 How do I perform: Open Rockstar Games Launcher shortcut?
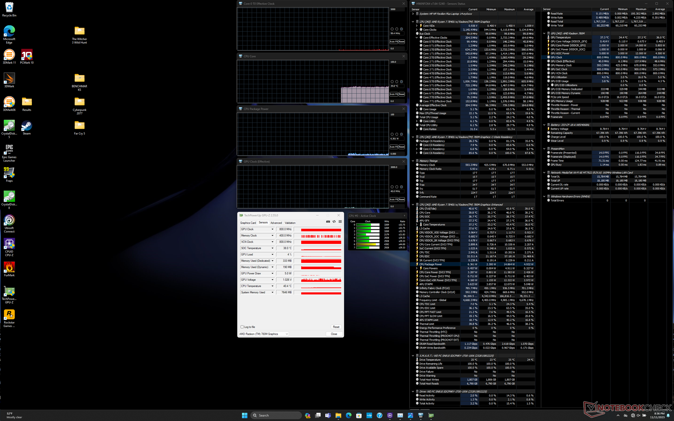click(x=9, y=318)
